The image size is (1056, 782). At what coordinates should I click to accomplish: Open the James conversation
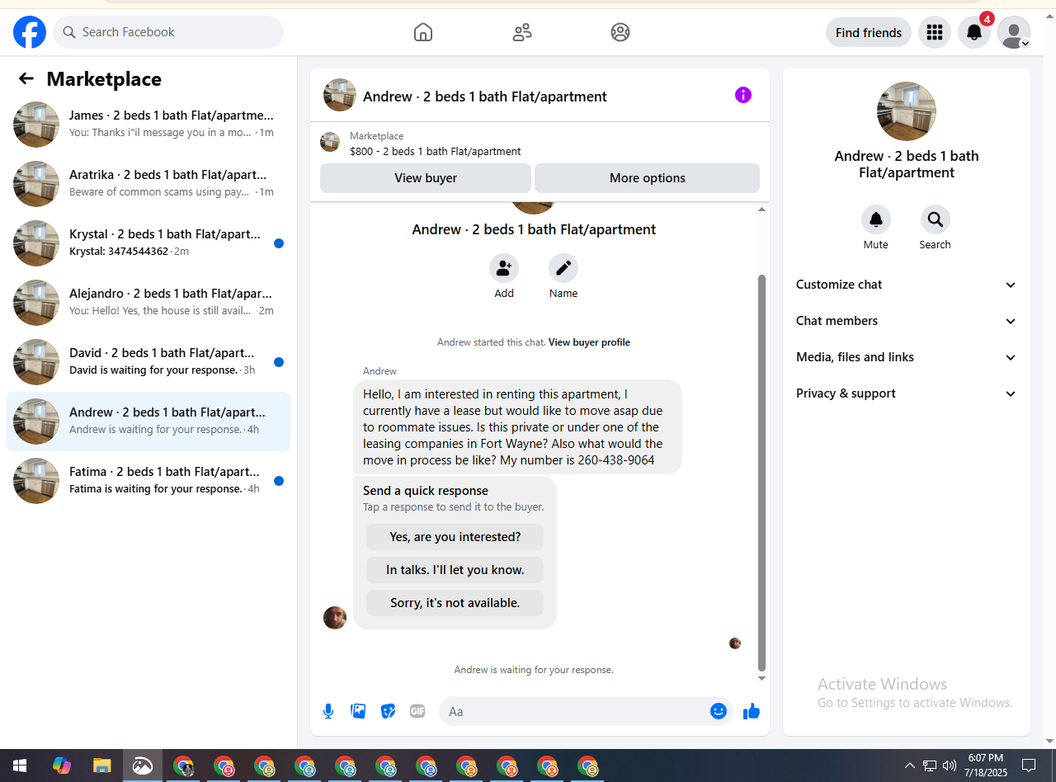pyautogui.click(x=148, y=125)
